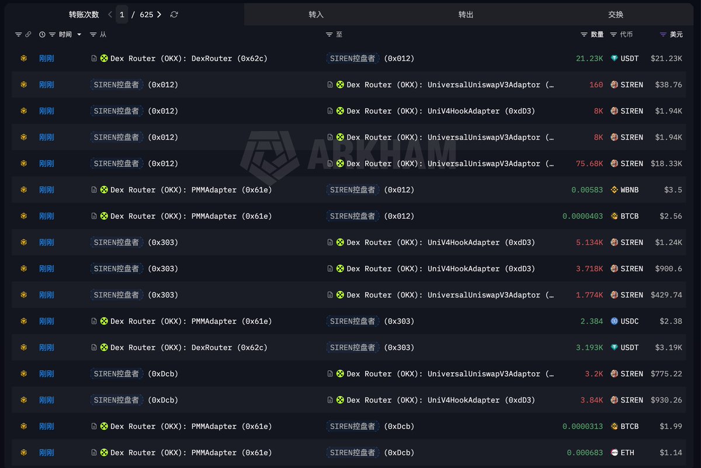701x468 pixels.
Task: Select the 转账次数 tab
Action: [84, 15]
